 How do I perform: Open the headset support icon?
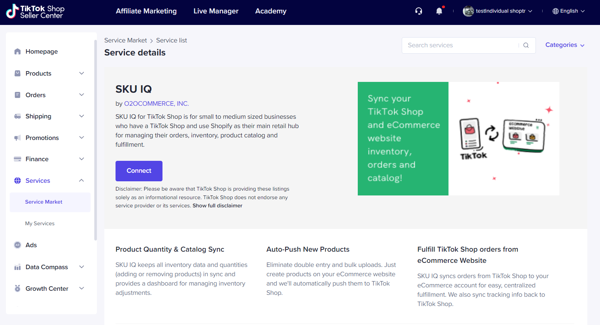pos(419,11)
